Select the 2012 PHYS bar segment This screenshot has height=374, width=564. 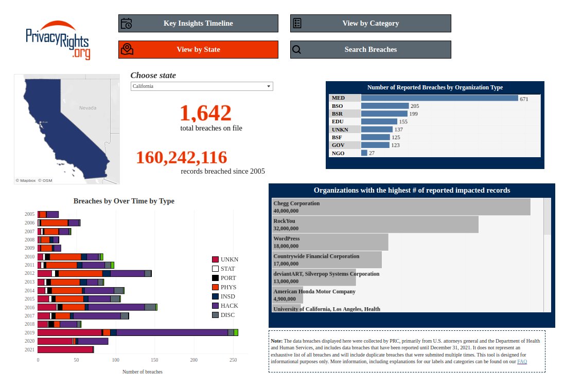[x=81, y=273]
